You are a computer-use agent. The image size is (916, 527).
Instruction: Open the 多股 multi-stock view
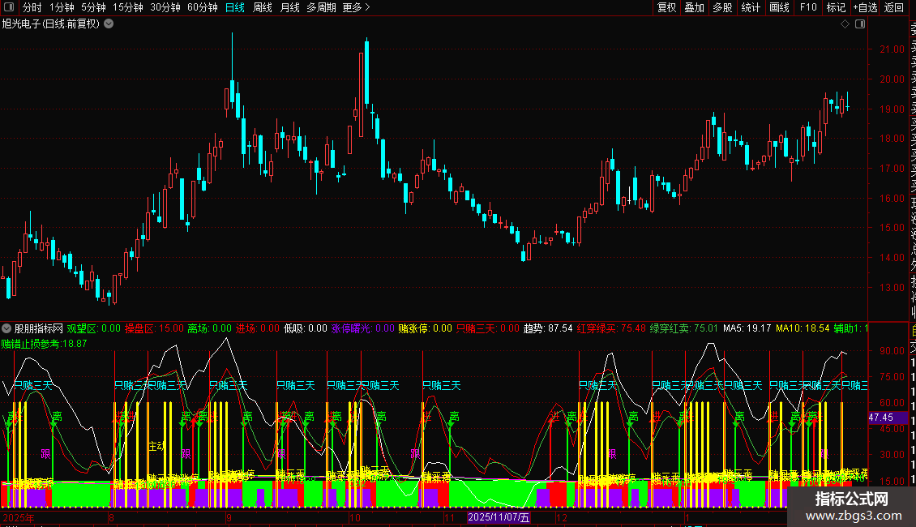click(722, 7)
